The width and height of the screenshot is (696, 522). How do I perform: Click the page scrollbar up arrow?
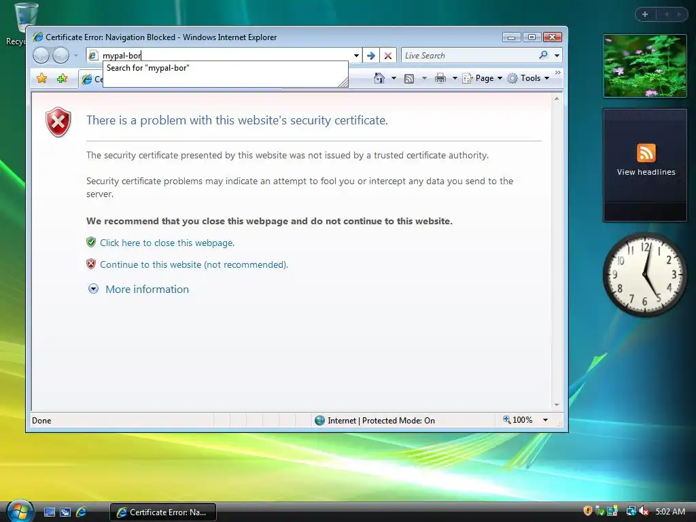[x=557, y=99]
